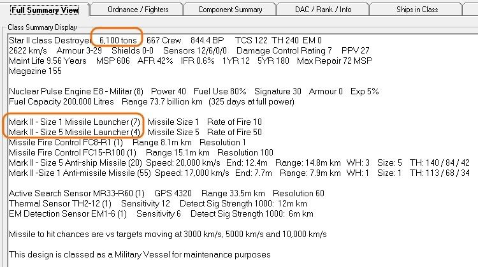Click the Size 1 Missile Launcher line

click(135, 122)
